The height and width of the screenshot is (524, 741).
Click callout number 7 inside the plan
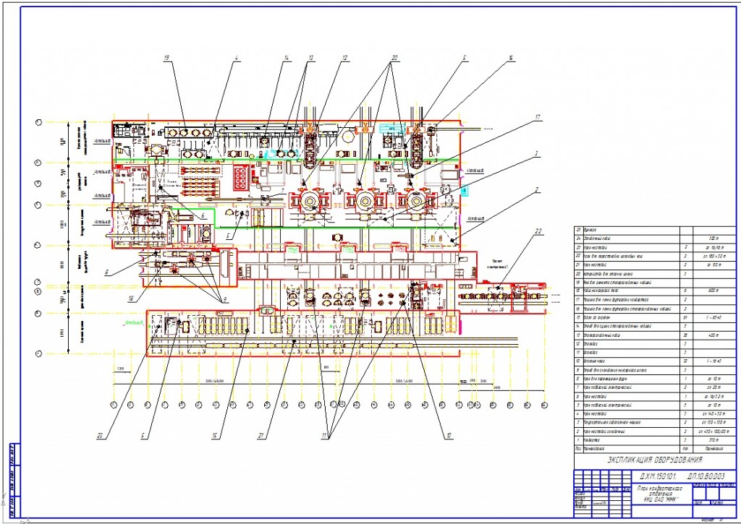[x=283, y=190]
